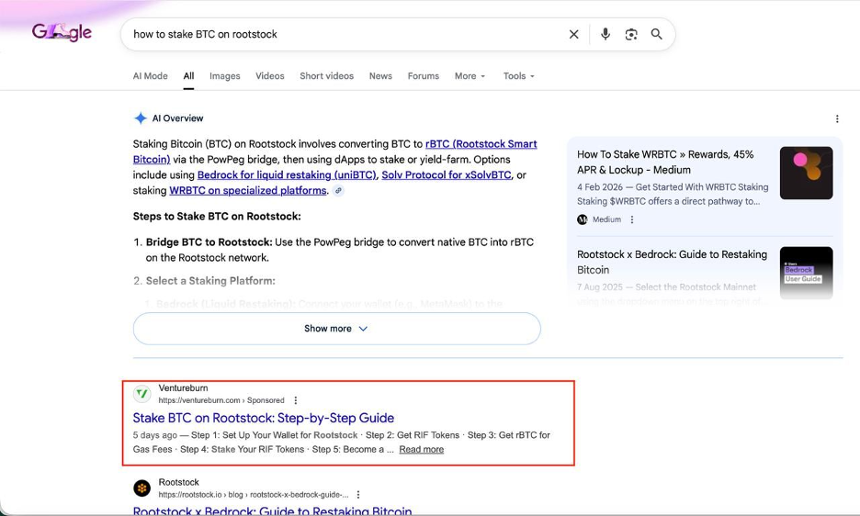Click the Medium source name label
The image size is (860, 516).
[x=606, y=219]
